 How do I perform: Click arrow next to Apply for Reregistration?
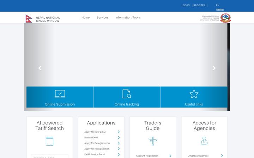pos(119,149)
